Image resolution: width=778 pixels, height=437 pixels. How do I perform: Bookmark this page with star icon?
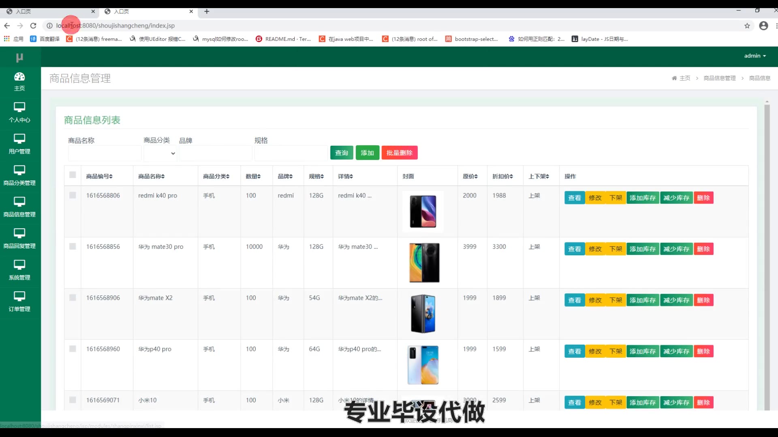(x=747, y=25)
